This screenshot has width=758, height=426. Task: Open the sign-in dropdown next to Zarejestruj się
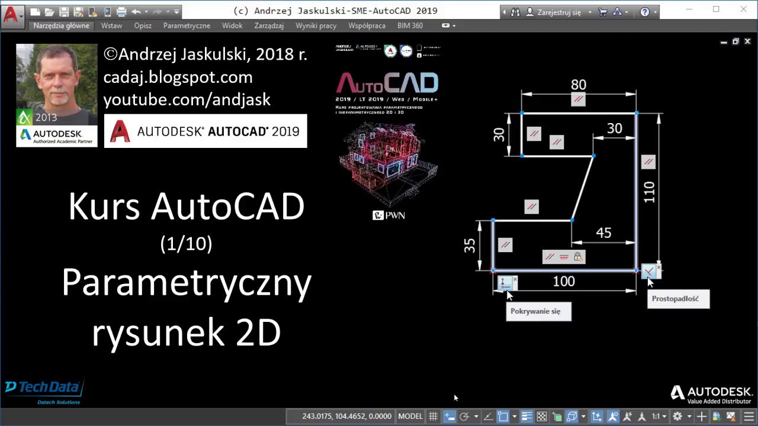click(x=590, y=12)
